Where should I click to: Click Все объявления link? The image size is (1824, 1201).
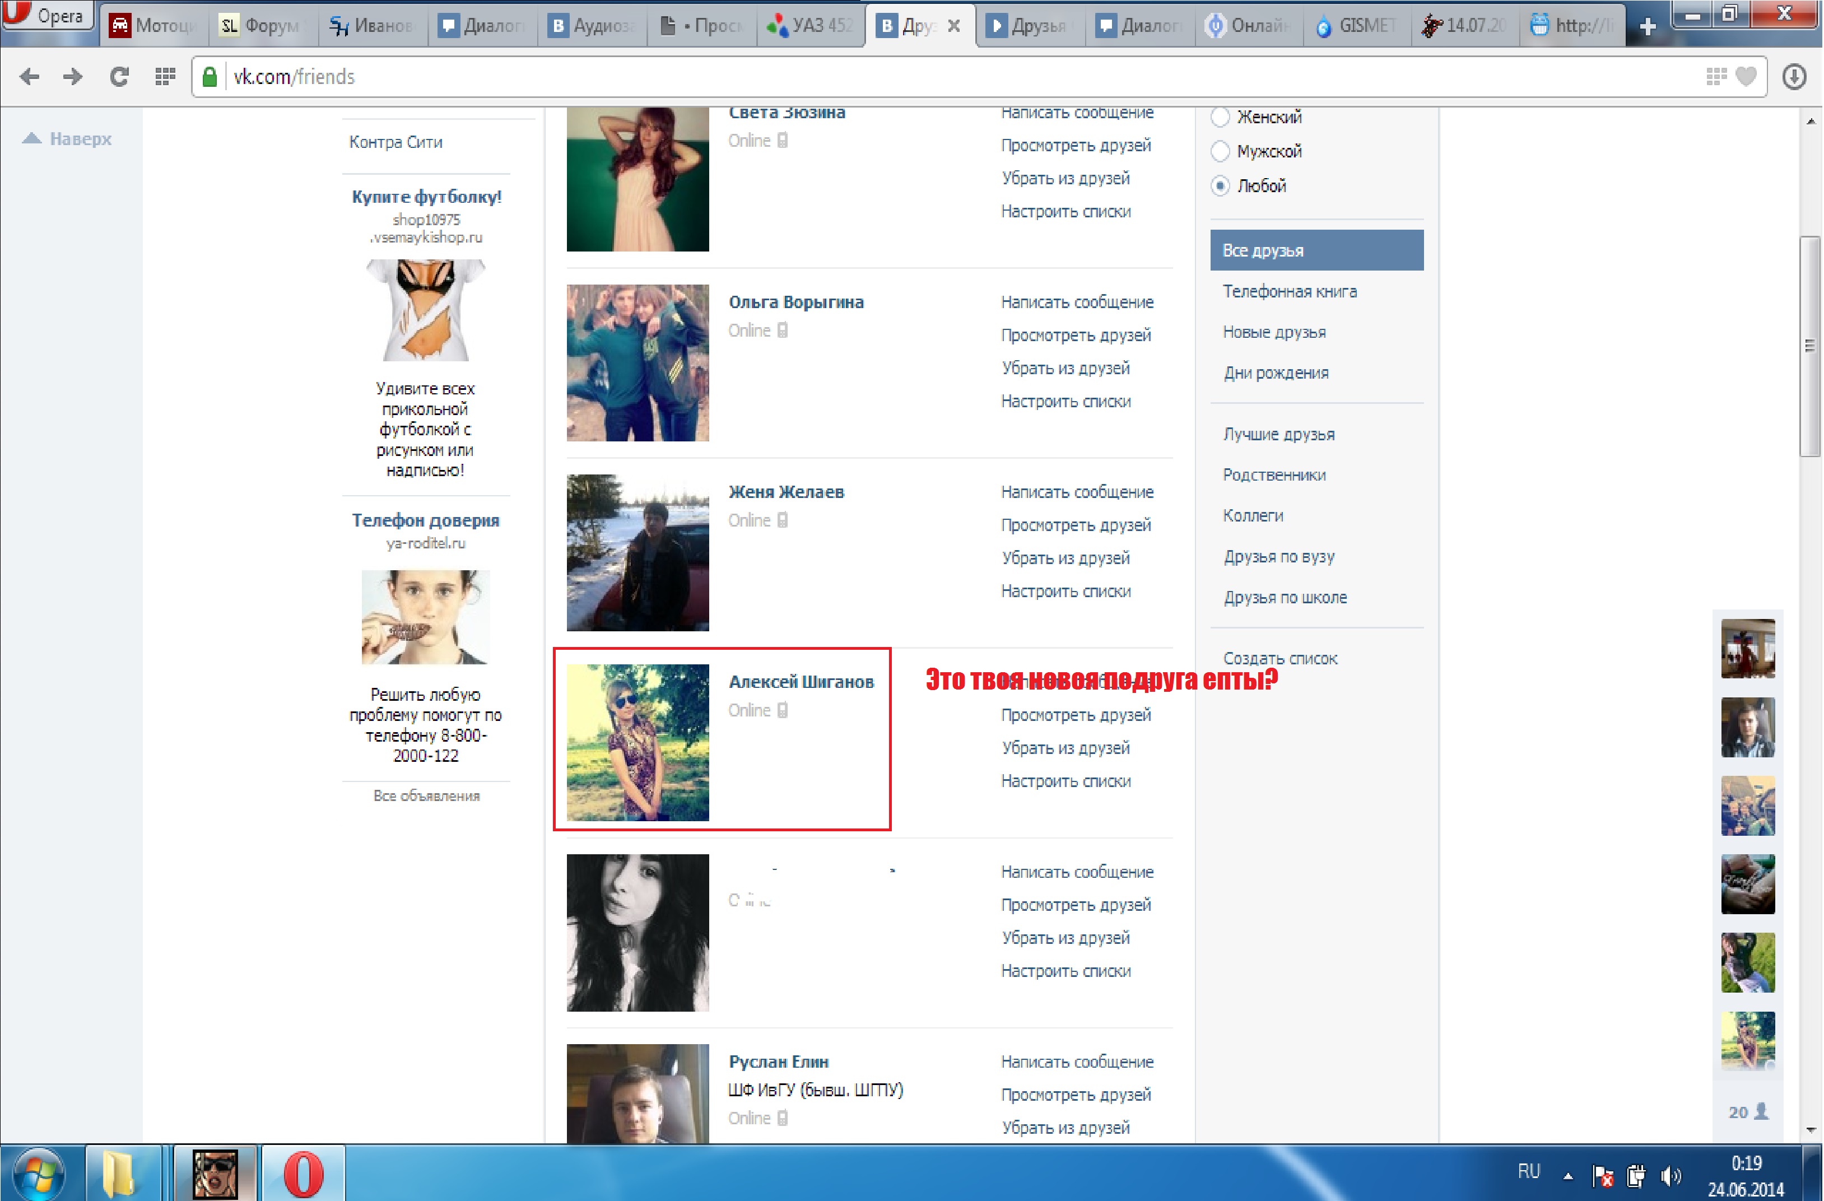[x=426, y=795]
